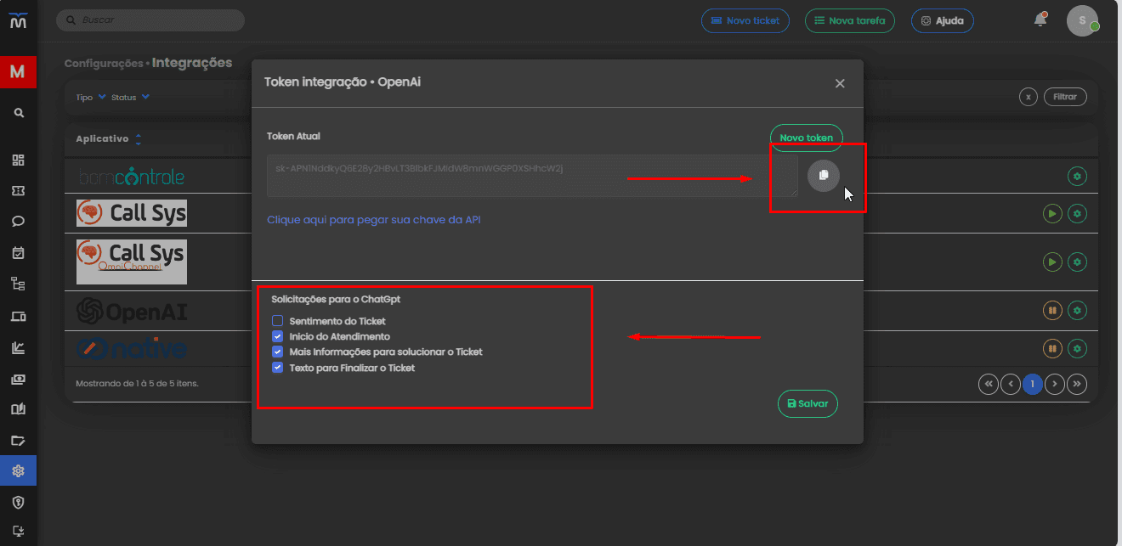Screen dimensions: 1122x546
Task: Click the Novo token button
Action: click(806, 138)
